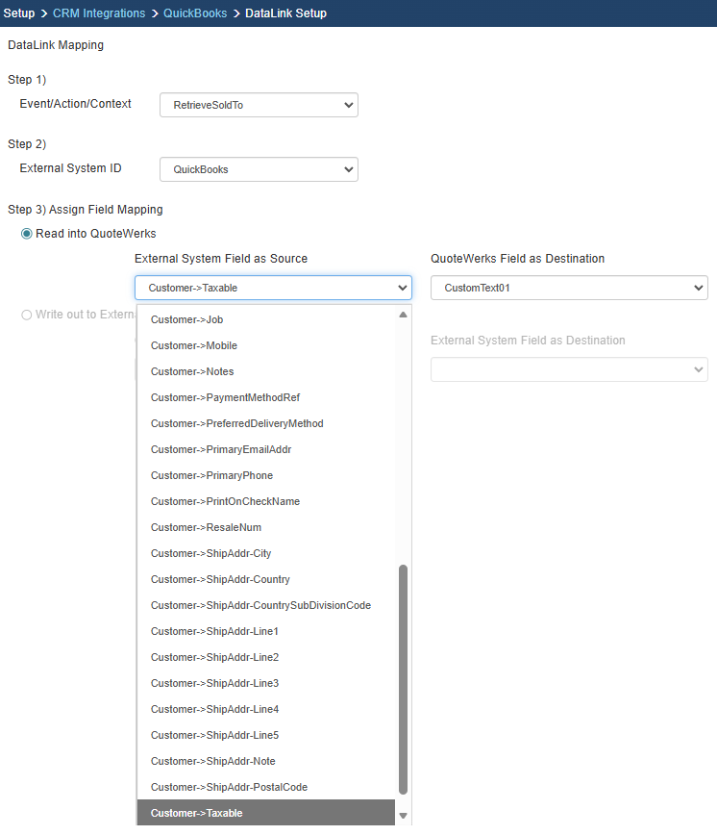Expand the External System ID dropdown

point(259,169)
